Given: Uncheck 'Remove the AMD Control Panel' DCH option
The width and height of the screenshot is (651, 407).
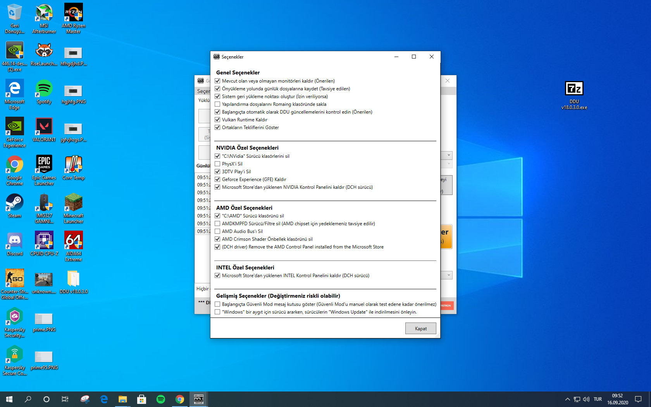Looking at the screenshot, I should 217,247.
